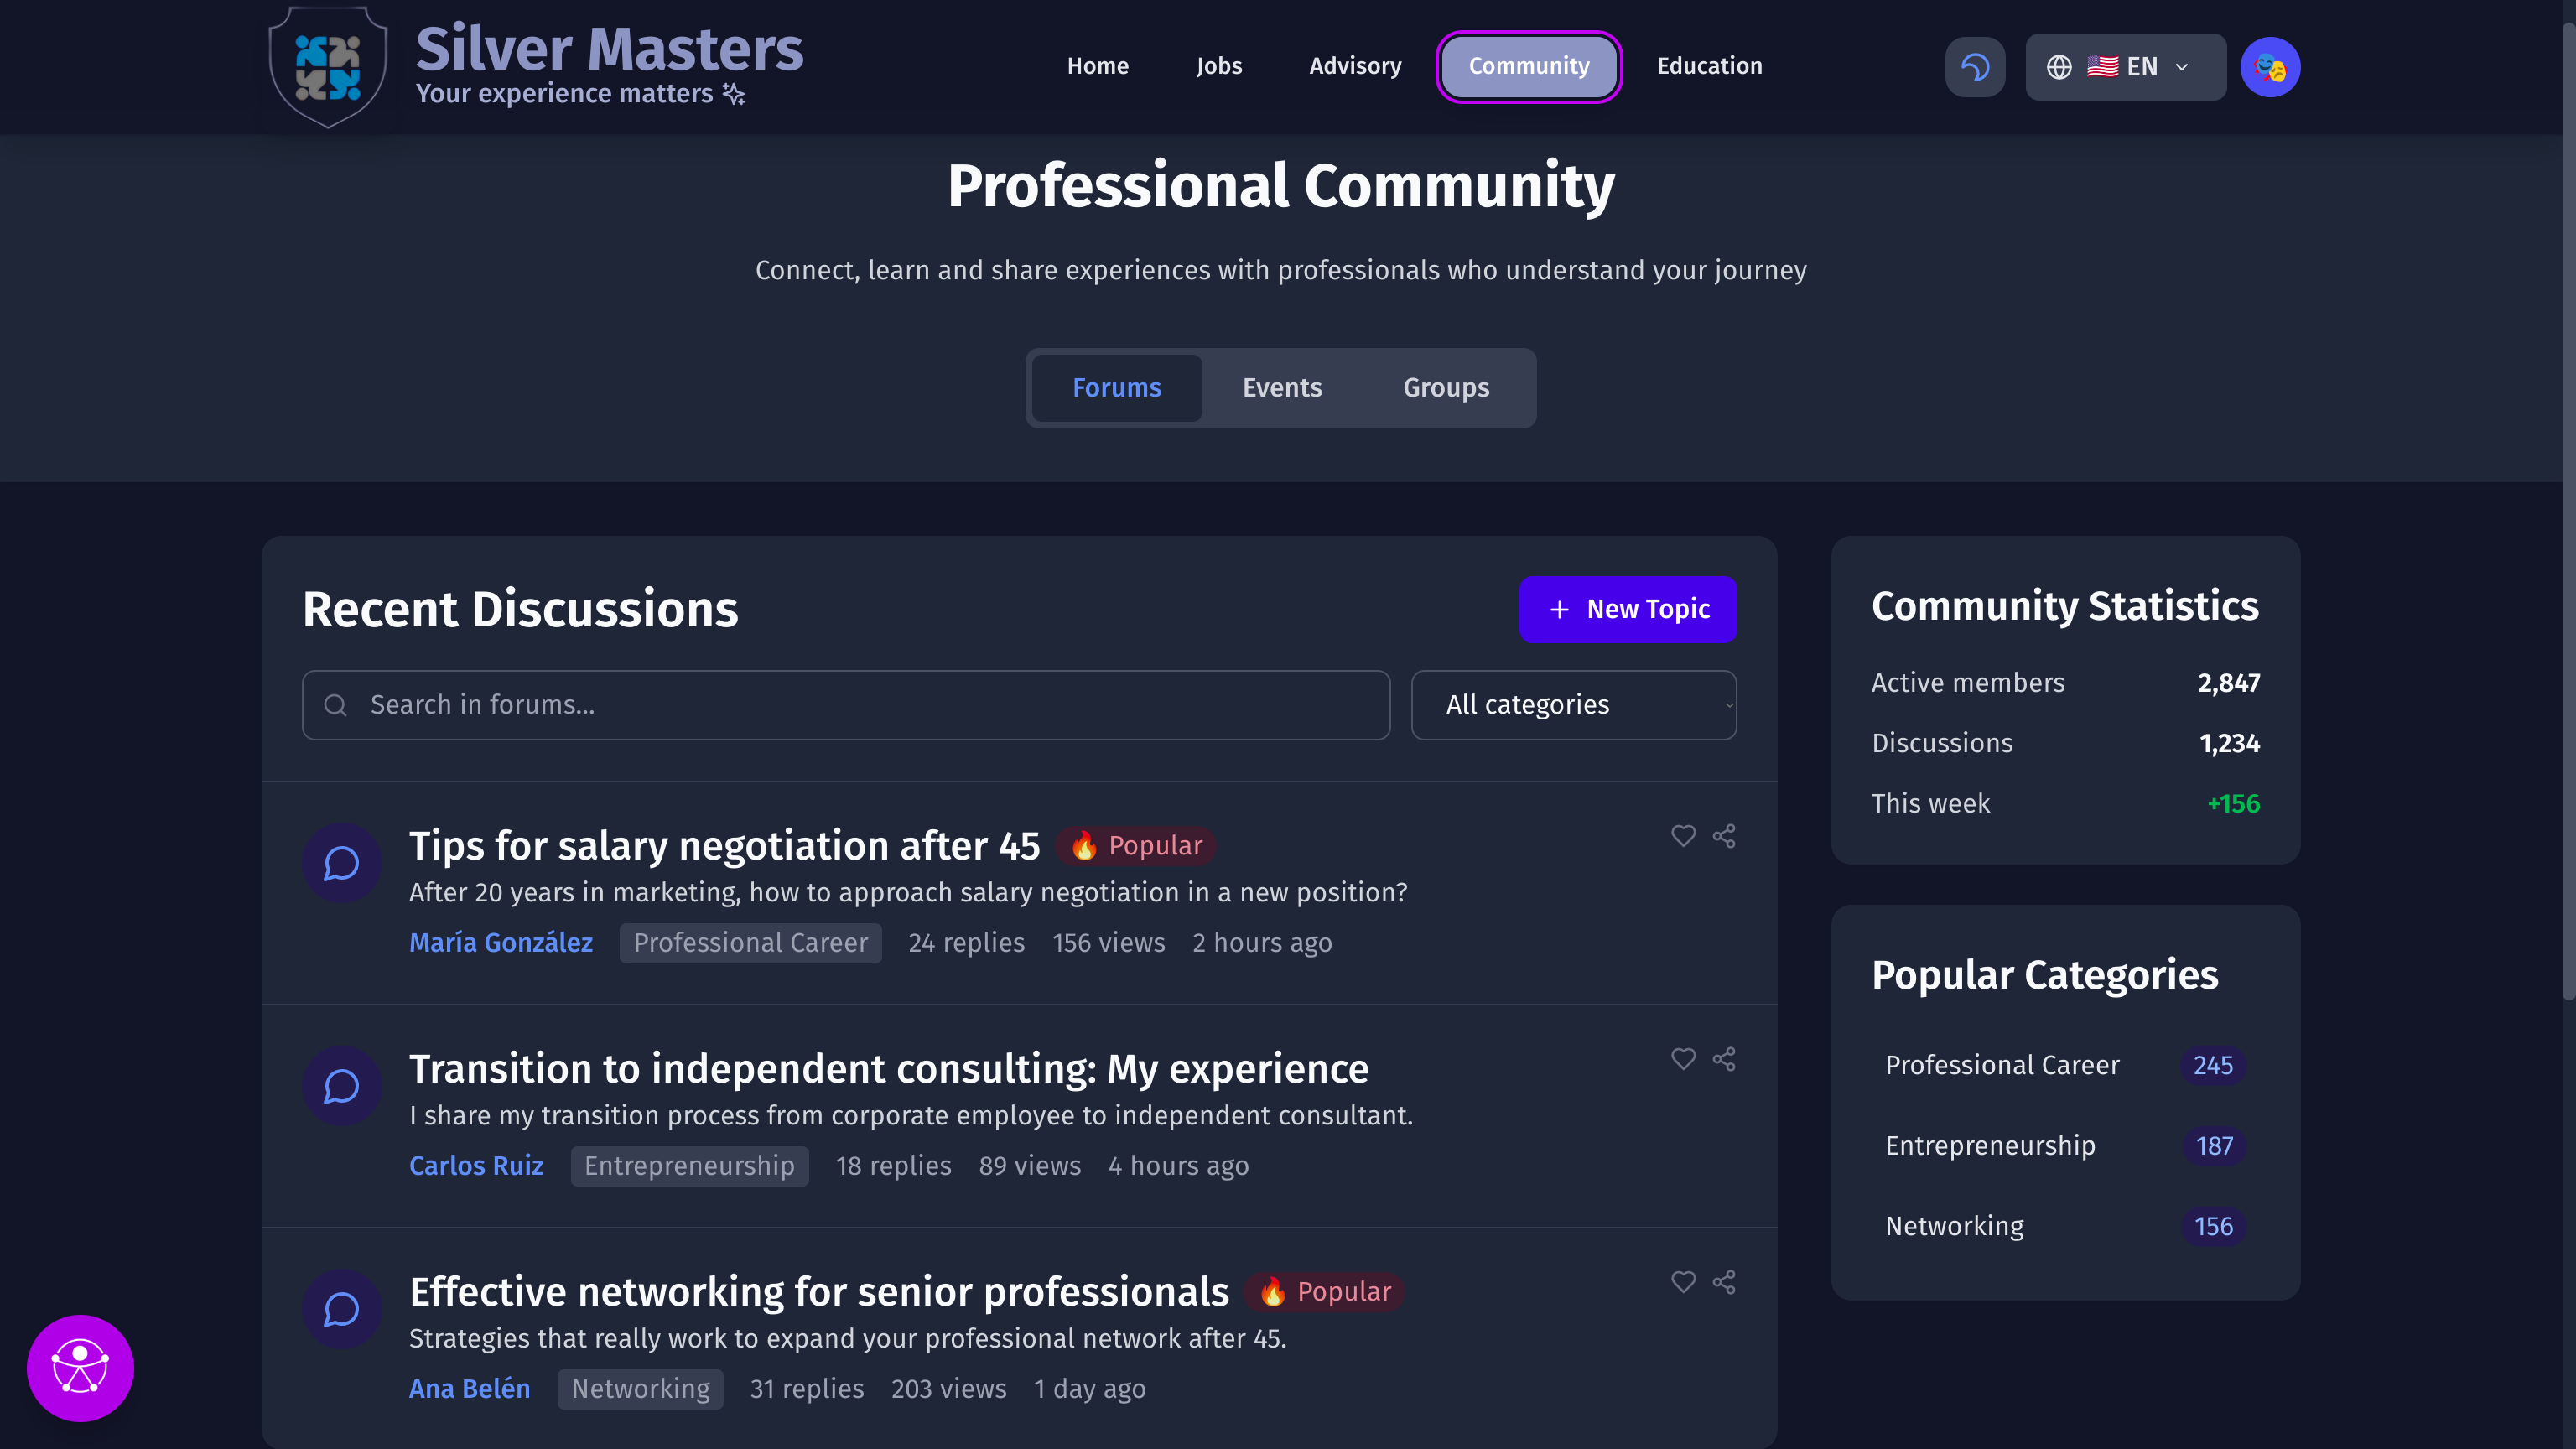This screenshot has height=1449, width=2576.
Task: Share the salary negotiation discussion
Action: [x=1723, y=836]
